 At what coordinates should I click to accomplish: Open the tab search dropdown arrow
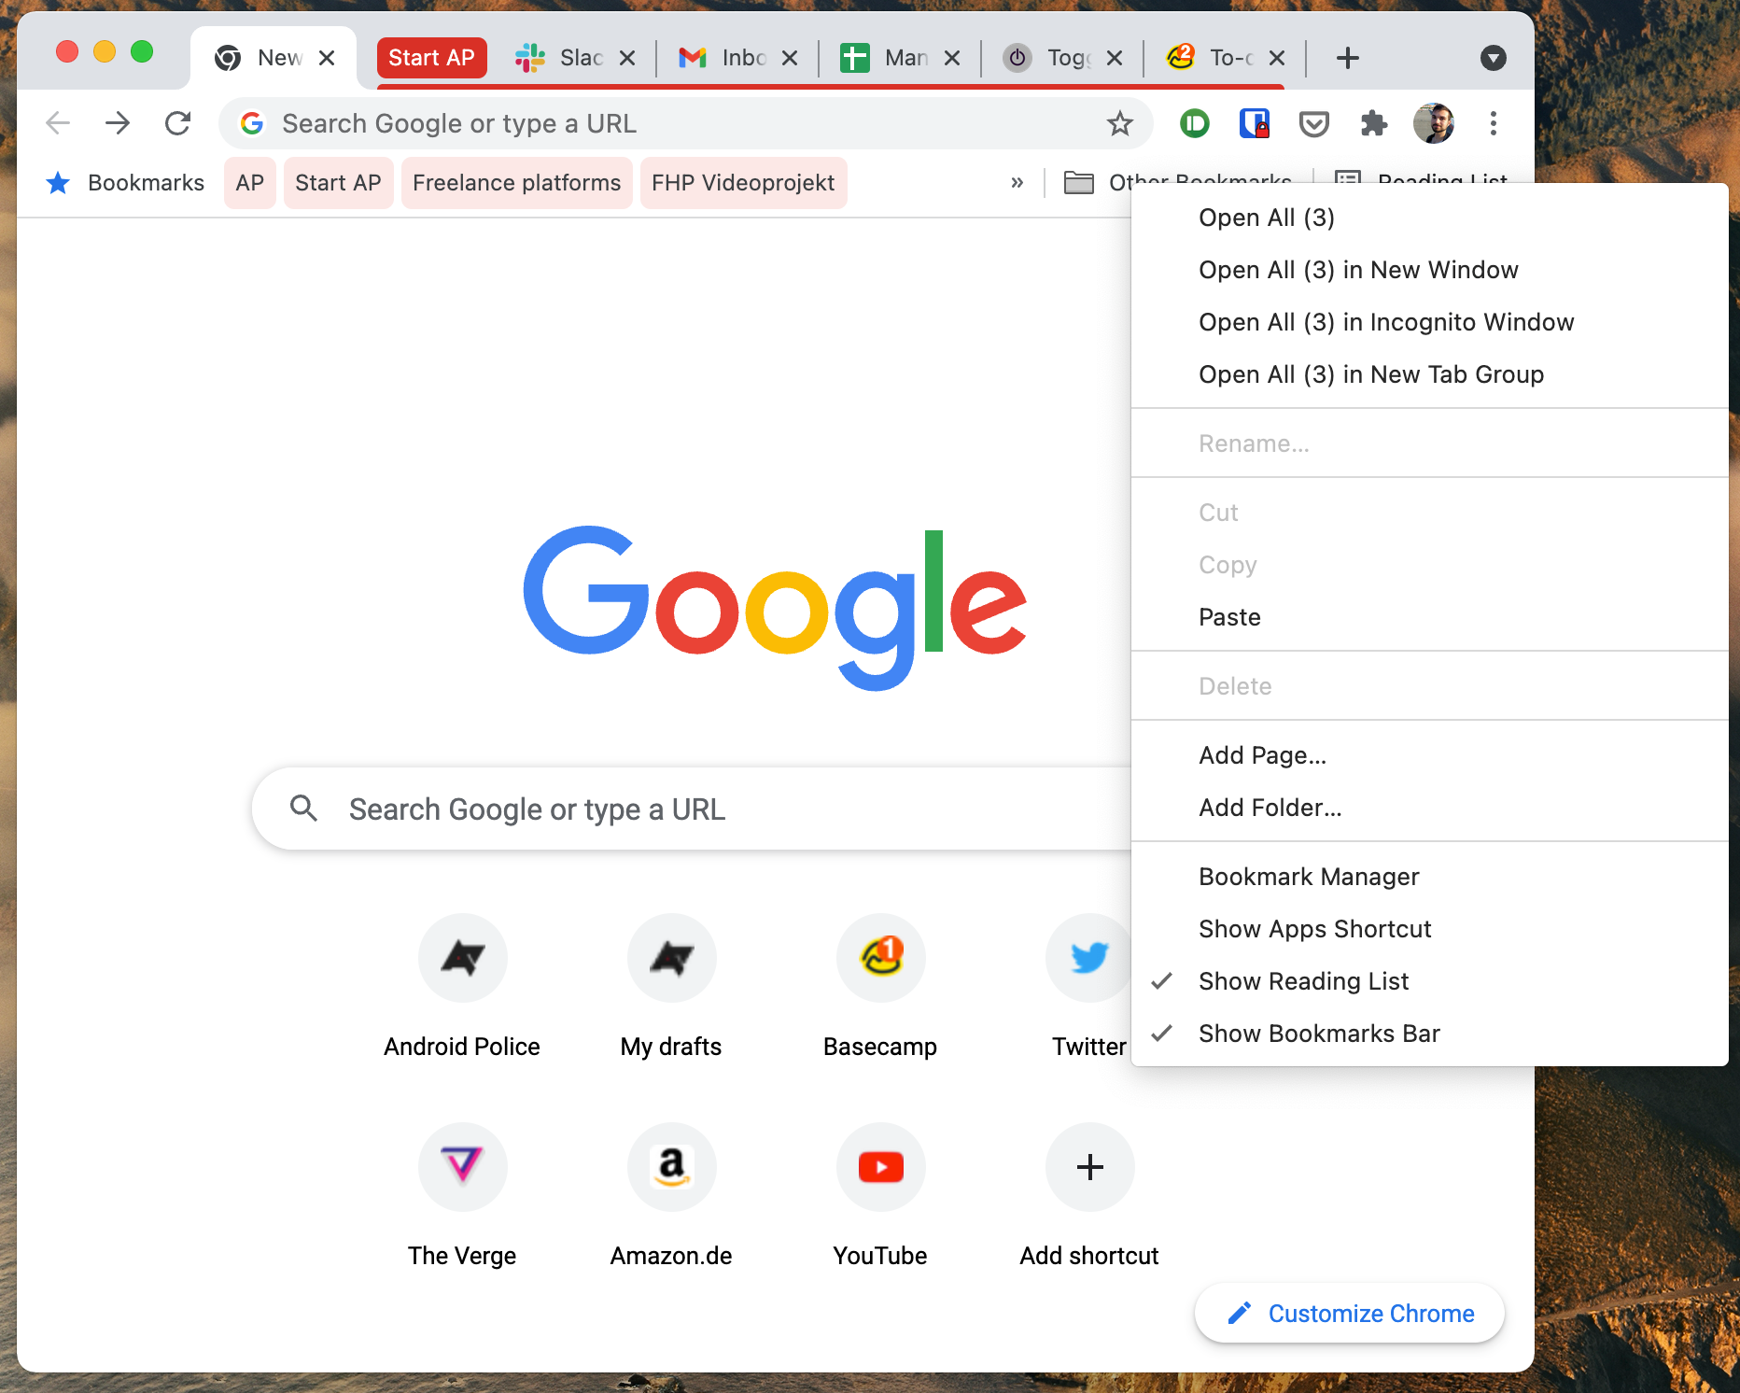point(1494,57)
